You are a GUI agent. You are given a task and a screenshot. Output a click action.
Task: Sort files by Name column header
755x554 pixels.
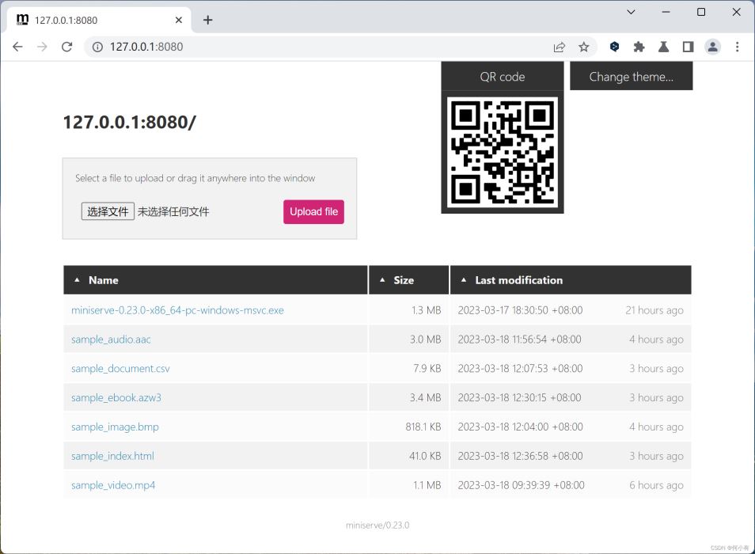[103, 280]
